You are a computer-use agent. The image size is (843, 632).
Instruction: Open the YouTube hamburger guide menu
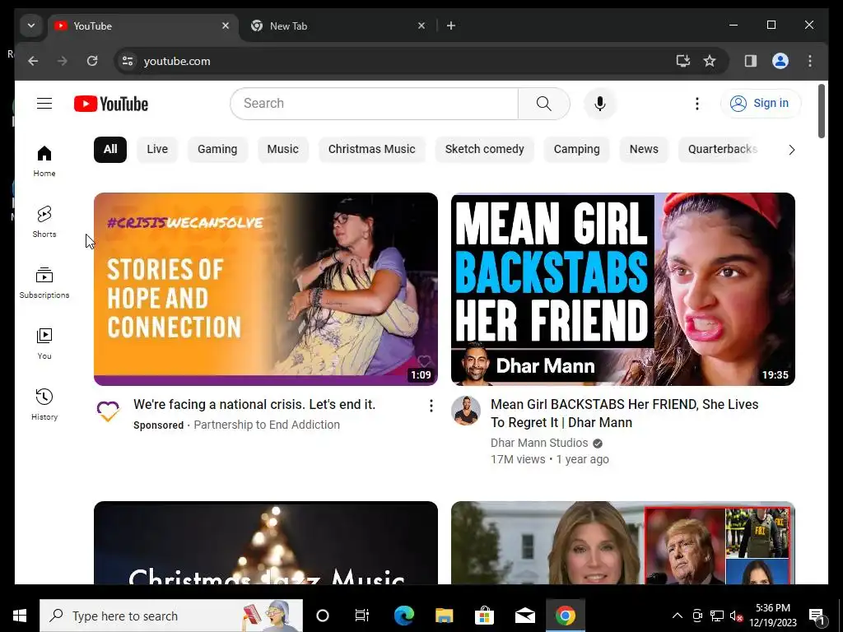click(x=44, y=103)
